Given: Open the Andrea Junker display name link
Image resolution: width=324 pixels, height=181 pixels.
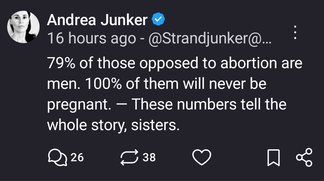Looking at the screenshot, I should 97,20.
